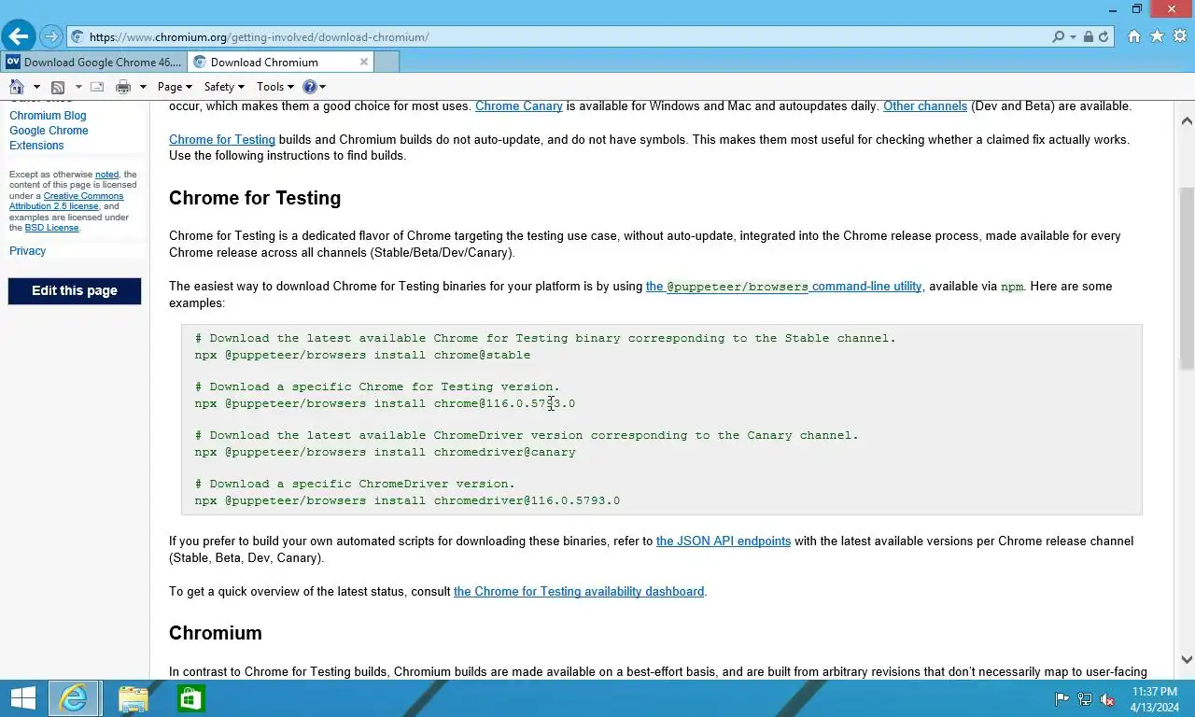Open the Windows Store taskbar icon

(x=191, y=698)
